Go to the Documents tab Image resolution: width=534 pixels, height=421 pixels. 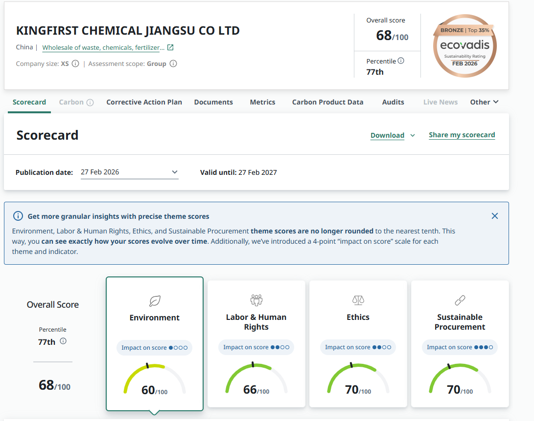[x=213, y=102]
